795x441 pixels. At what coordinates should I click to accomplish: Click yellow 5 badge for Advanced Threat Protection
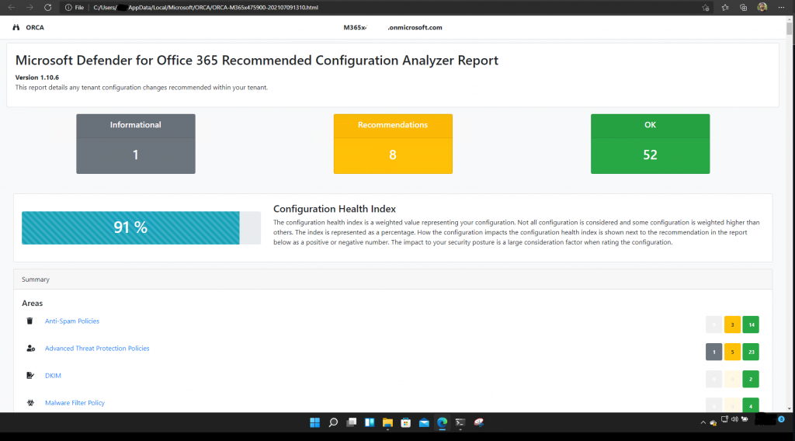(732, 352)
